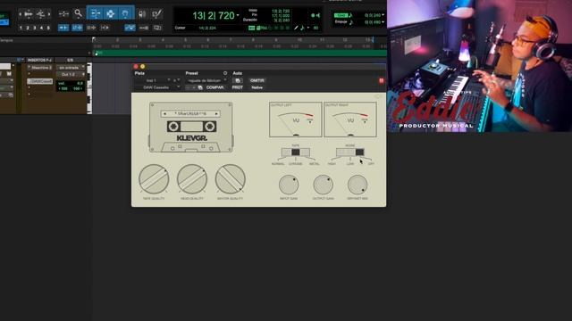Image resolution: width=572 pixels, height=321 pixels.
Task: Open the DAW Cassette plugin selector
Action: [x=157, y=87]
